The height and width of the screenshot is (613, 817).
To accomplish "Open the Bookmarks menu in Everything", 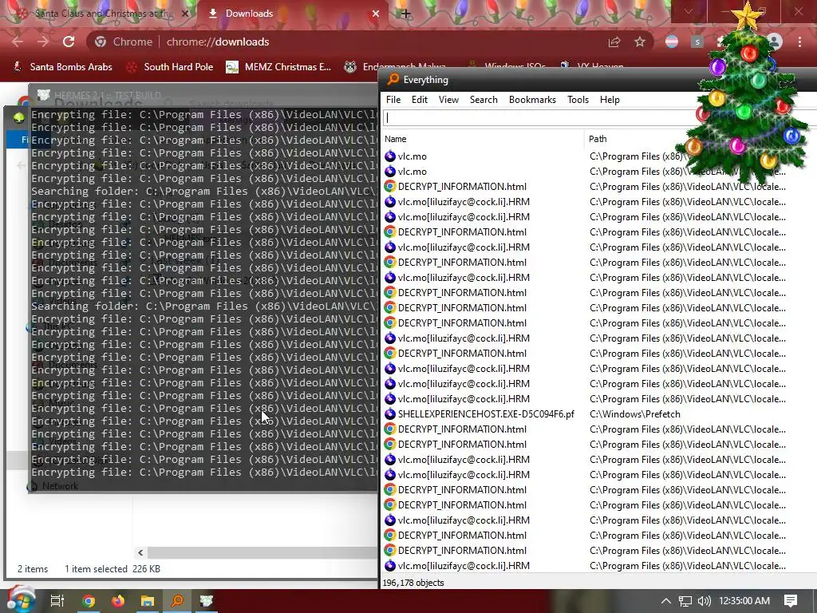I will 532,100.
